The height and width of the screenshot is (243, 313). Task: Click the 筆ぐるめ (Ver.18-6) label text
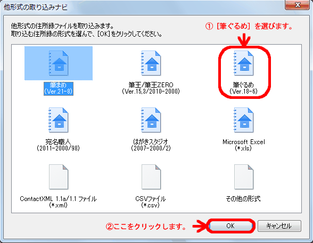(244, 88)
